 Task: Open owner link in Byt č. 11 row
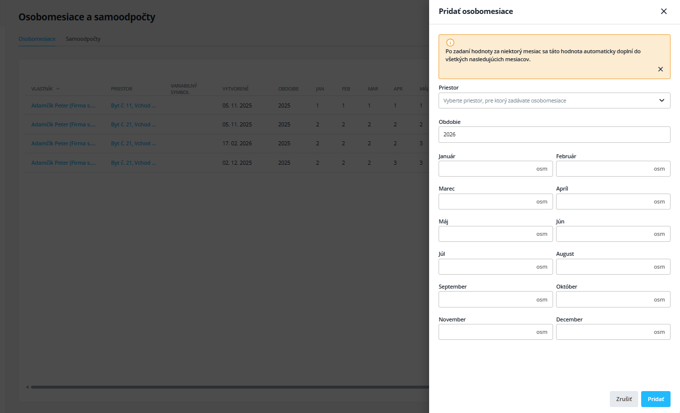click(63, 105)
